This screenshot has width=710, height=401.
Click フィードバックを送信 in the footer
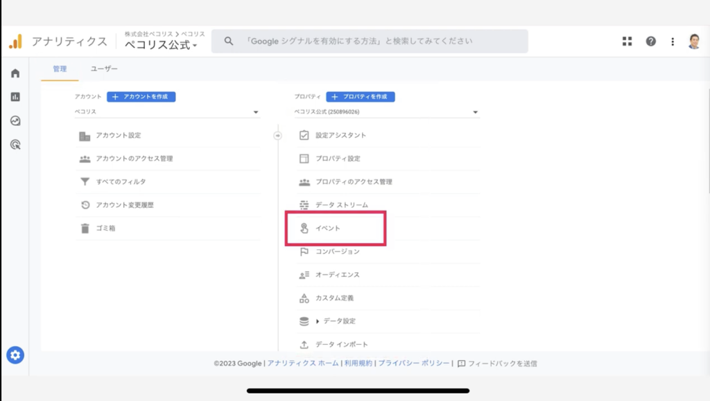tap(497, 364)
